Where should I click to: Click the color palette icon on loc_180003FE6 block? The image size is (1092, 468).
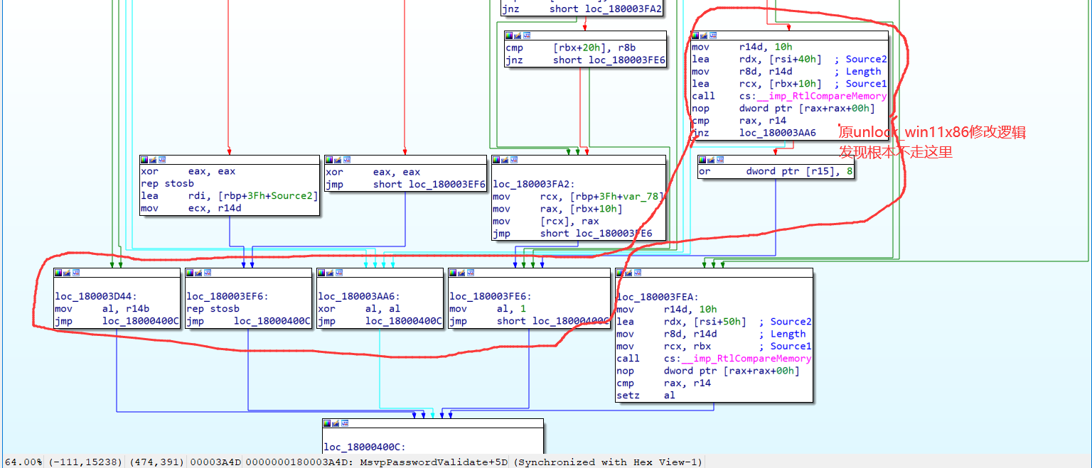[x=453, y=273]
